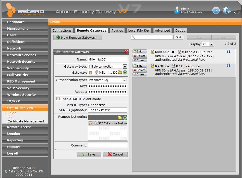Close the Edit Remote Gateway panel
The height and width of the screenshot is (178, 242).
[x=126, y=52]
